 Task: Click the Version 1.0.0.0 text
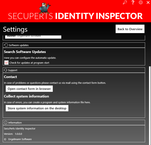pos(13,134)
